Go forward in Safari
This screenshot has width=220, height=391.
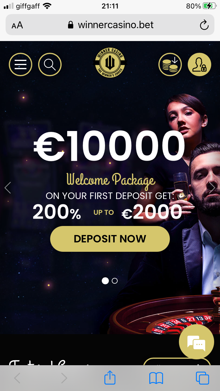point(64,378)
